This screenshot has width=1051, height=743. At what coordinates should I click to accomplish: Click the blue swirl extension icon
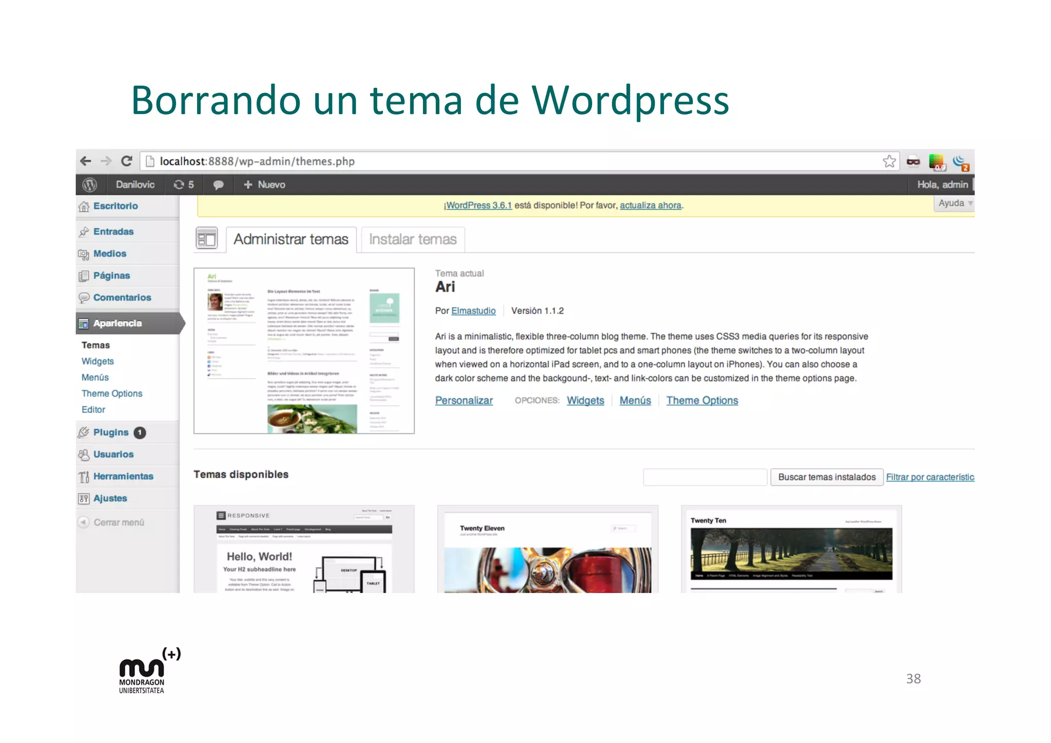coord(961,163)
